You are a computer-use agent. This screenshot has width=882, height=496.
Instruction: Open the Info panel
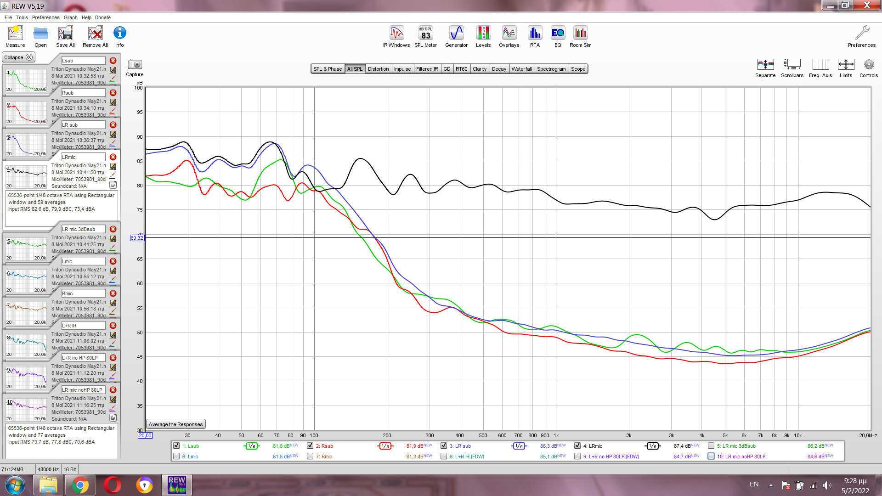(x=119, y=36)
